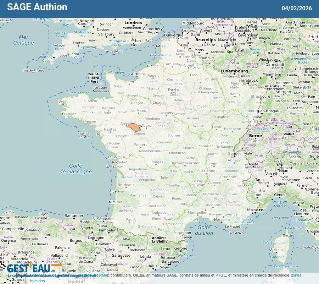The height and width of the screenshot is (284, 319).
Task: Click the Bordeaux city label
Action: pyautogui.click(x=126, y=185)
